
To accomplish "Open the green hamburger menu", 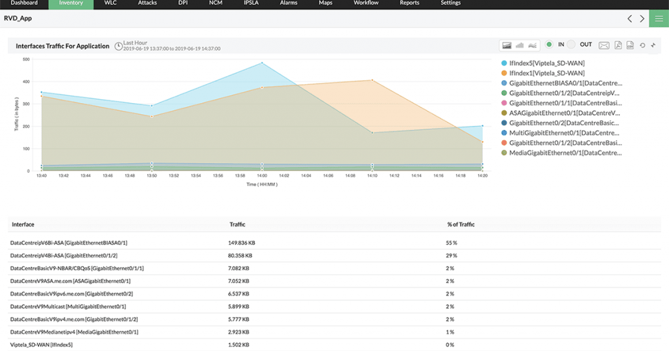I will coord(659,19).
